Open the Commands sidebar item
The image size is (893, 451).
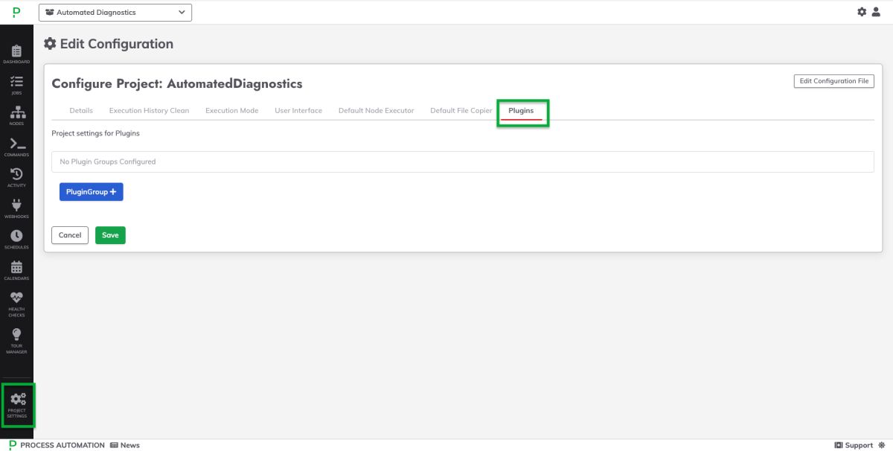click(x=16, y=147)
